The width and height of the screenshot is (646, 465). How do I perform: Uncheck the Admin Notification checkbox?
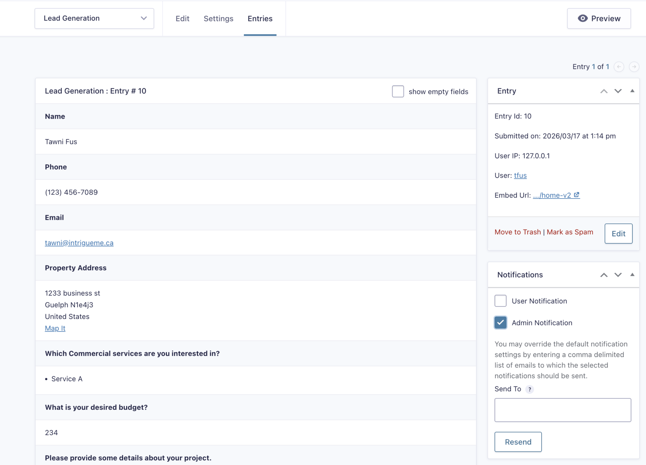(x=500, y=322)
